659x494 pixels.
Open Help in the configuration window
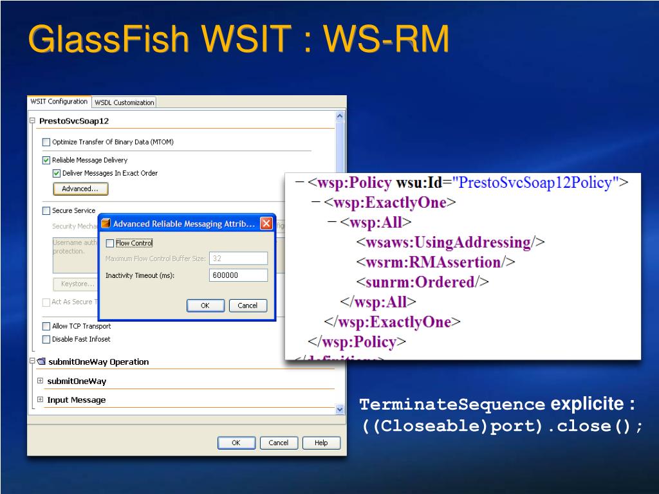(x=321, y=443)
